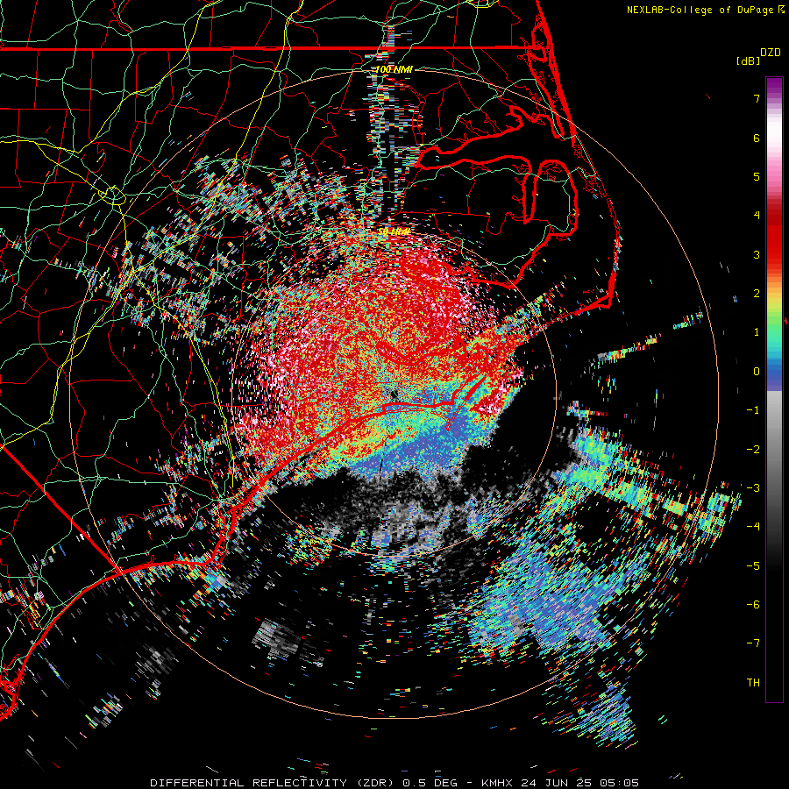This screenshot has width=789, height=789.
Task: Click the ZDR color scale bar
Action: click(774, 389)
